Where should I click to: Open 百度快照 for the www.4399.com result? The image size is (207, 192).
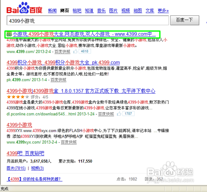[x=63, y=52]
